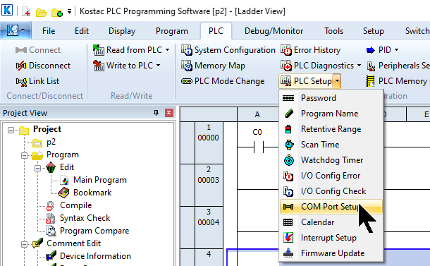
Task: Select Main Program tree item
Action: coord(100,180)
